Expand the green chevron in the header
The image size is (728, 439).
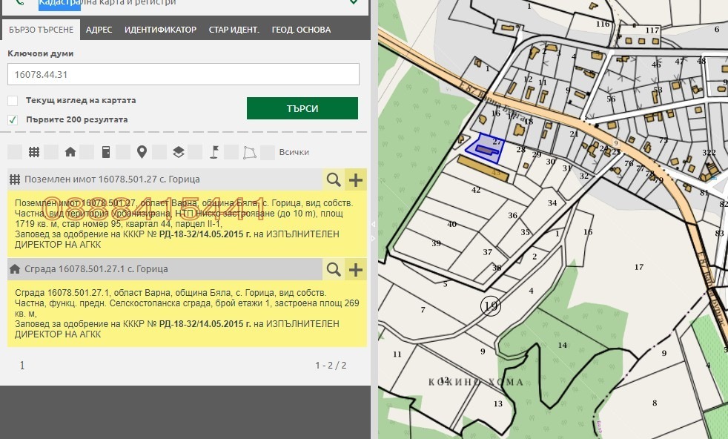click(x=354, y=3)
